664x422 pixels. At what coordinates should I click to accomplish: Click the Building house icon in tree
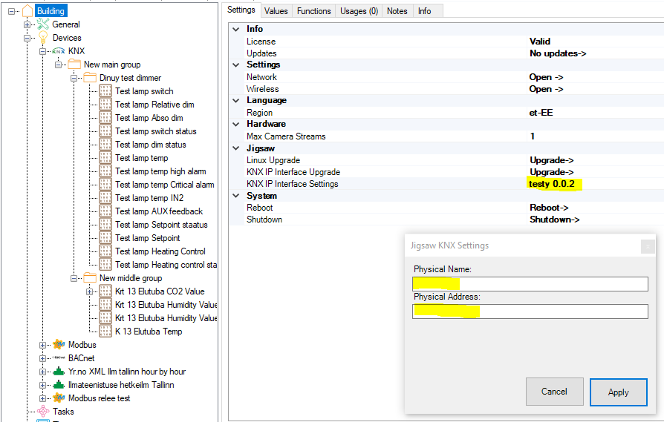[x=28, y=11]
